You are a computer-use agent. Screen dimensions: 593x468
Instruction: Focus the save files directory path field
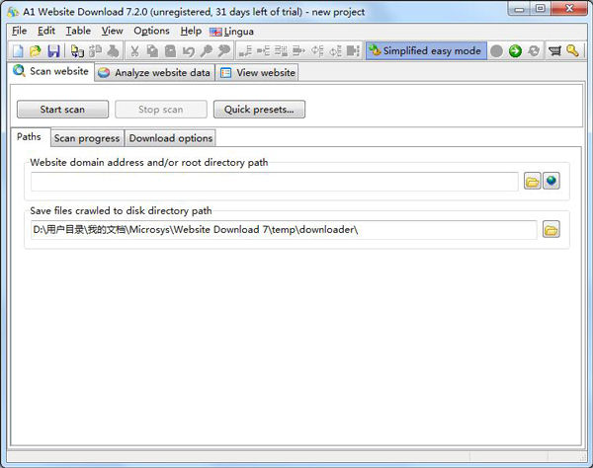[x=284, y=230]
